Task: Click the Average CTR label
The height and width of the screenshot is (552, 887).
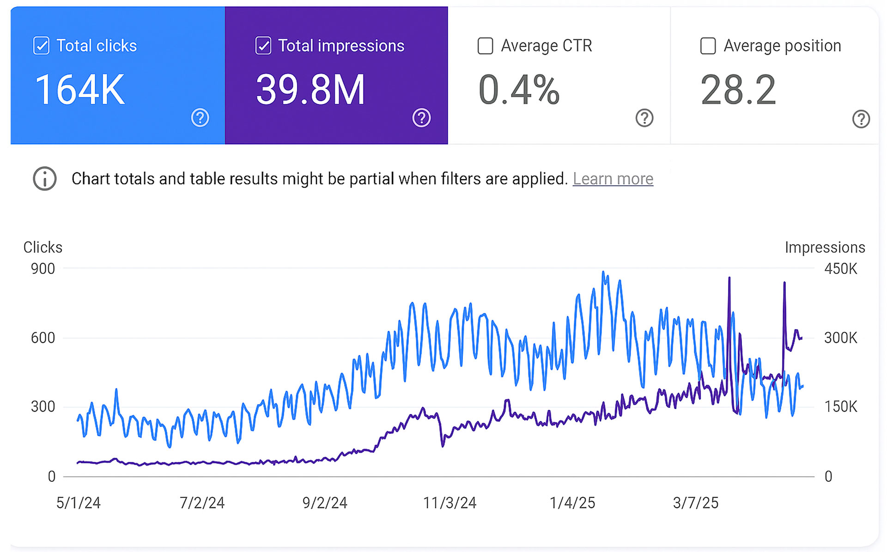Action: (547, 46)
